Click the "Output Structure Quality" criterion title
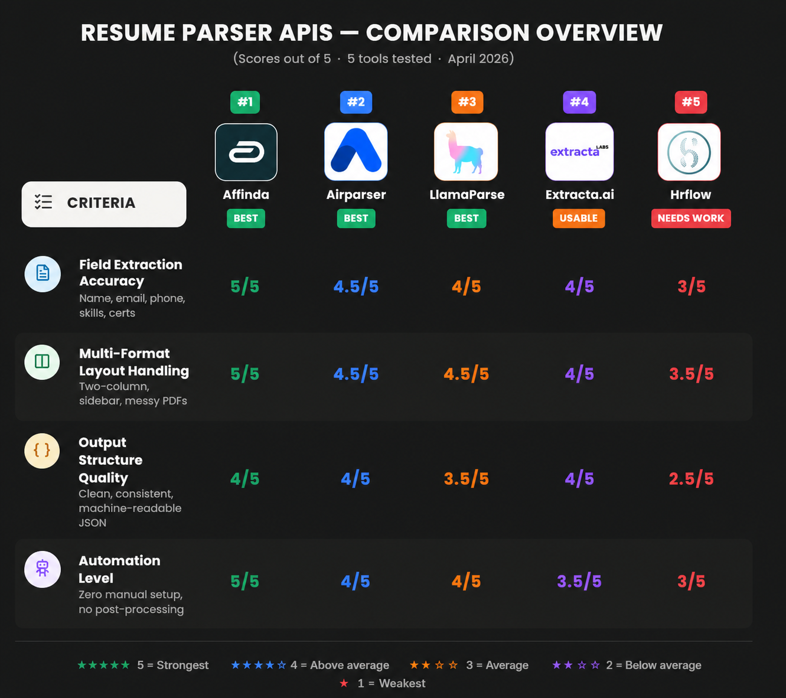This screenshot has width=786, height=698. pos(110,460)
